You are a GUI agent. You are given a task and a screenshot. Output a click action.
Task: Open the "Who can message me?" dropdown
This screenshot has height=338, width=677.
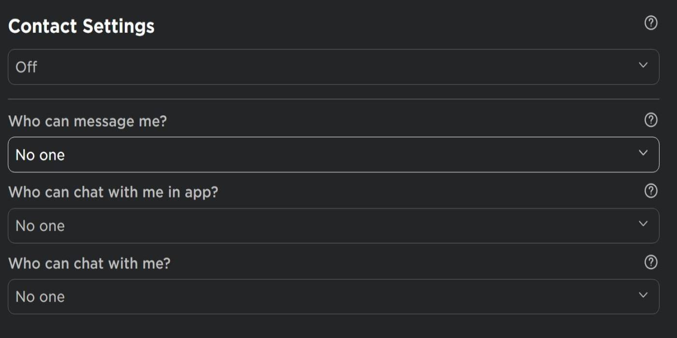(x=333, y=155)
